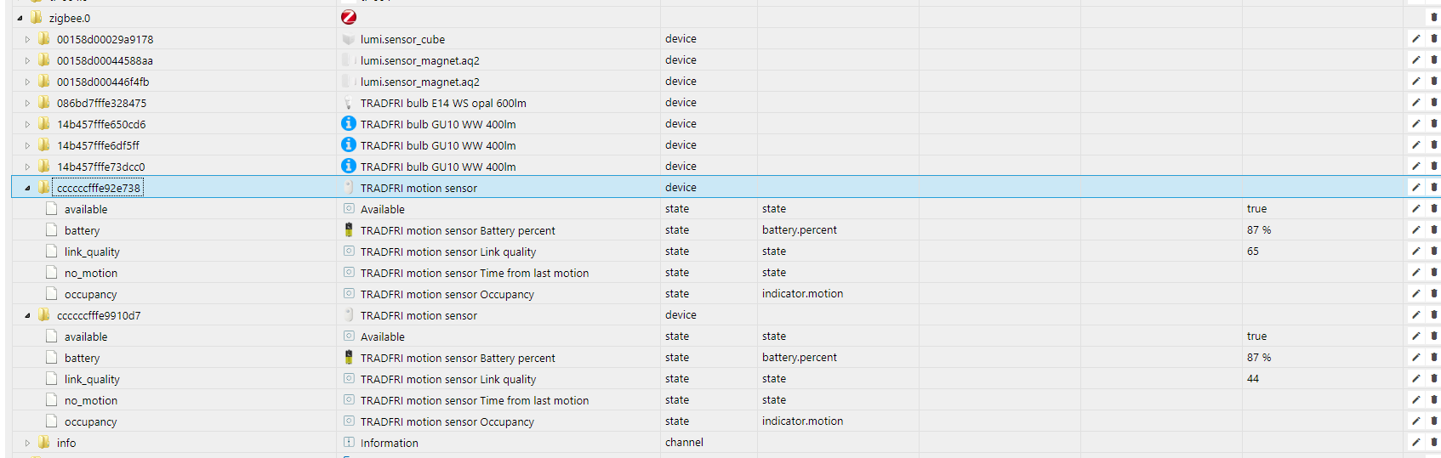The image size is (1441, 458).
Task: Click folder icon of 086bd7fffe328475
Action: (x=43, y=102)
